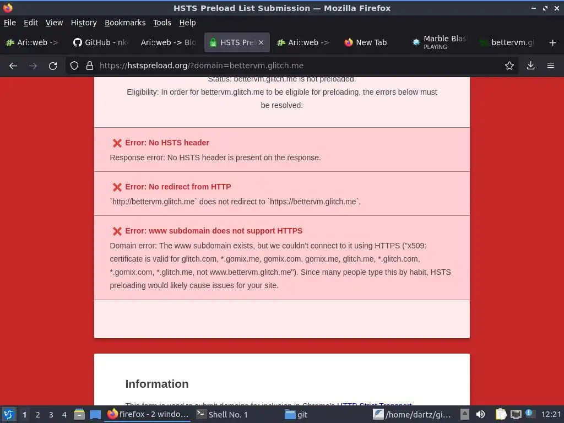The width and height of the screenshot is (564, 423).
Task: Open the volume control tray icon
Action: 480,414
